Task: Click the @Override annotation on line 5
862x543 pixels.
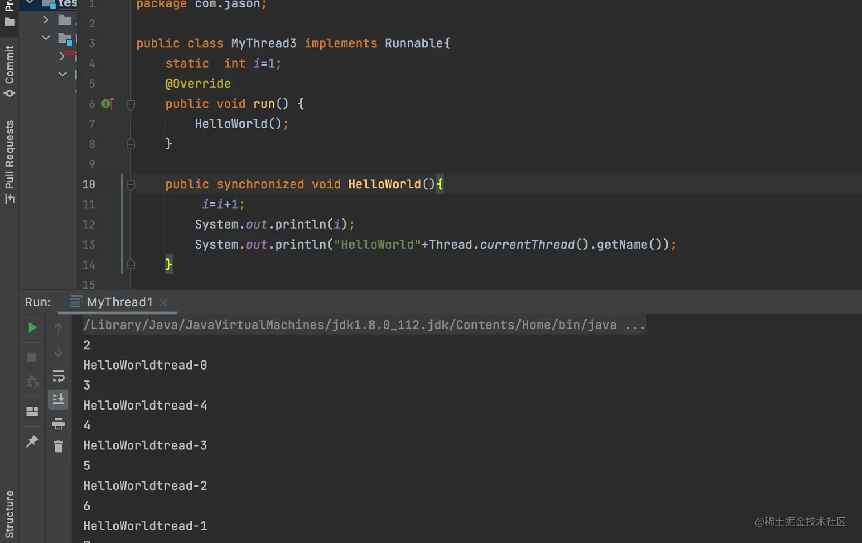Action: 198,83
